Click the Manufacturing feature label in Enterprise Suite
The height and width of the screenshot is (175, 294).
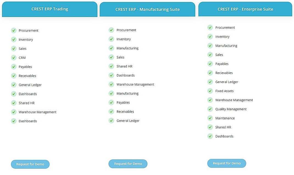coord(226,45)
